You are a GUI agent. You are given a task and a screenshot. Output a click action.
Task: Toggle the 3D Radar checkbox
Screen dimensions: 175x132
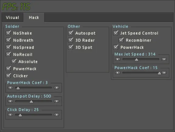(71, 40)
